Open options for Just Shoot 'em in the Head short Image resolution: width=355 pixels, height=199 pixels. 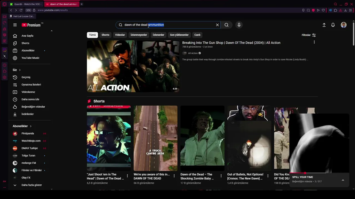(127, 176)
